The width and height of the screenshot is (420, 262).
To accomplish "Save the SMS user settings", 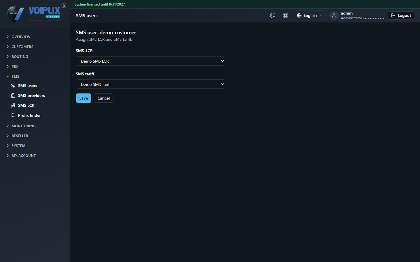I will 83,98.
